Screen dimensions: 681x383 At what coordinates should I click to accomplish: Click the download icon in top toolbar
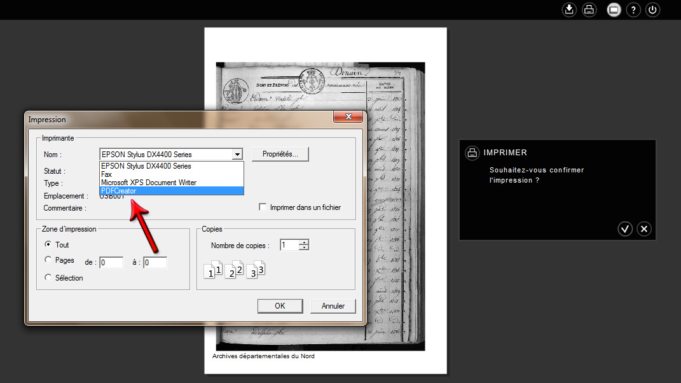coord(570,10)
